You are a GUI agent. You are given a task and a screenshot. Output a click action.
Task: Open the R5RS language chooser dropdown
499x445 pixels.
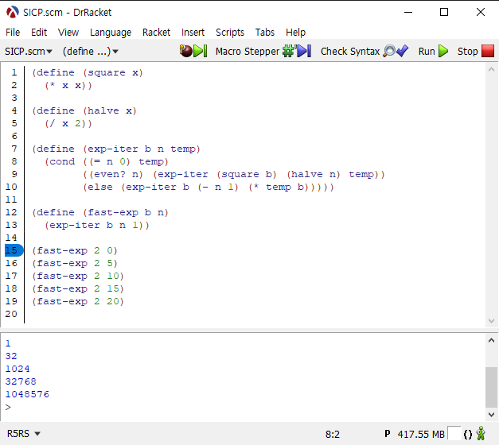23,434
